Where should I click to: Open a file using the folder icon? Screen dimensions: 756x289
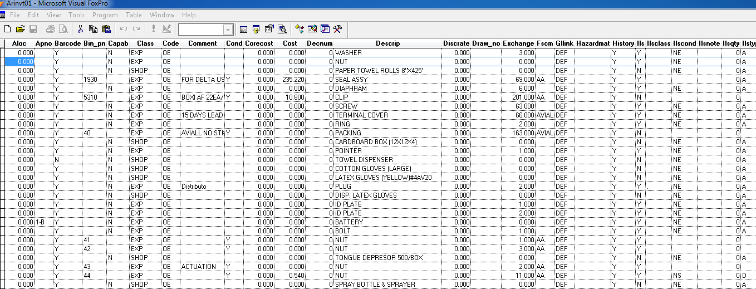pyautogui.click(x=20, y=29)
